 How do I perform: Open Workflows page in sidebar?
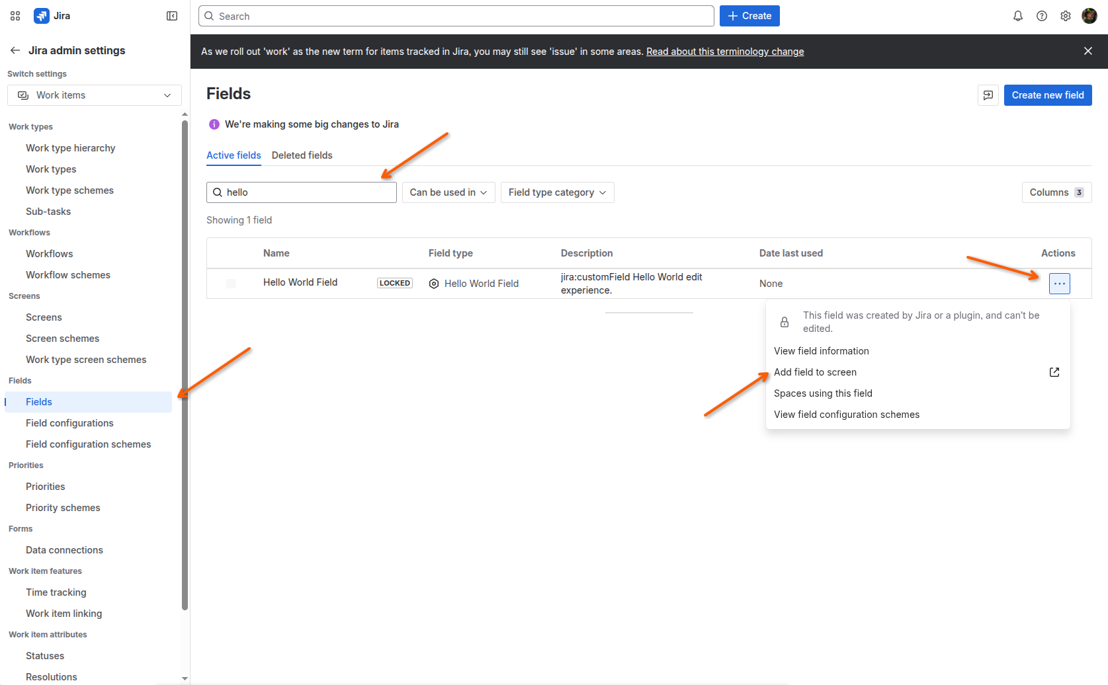[89, 254]
